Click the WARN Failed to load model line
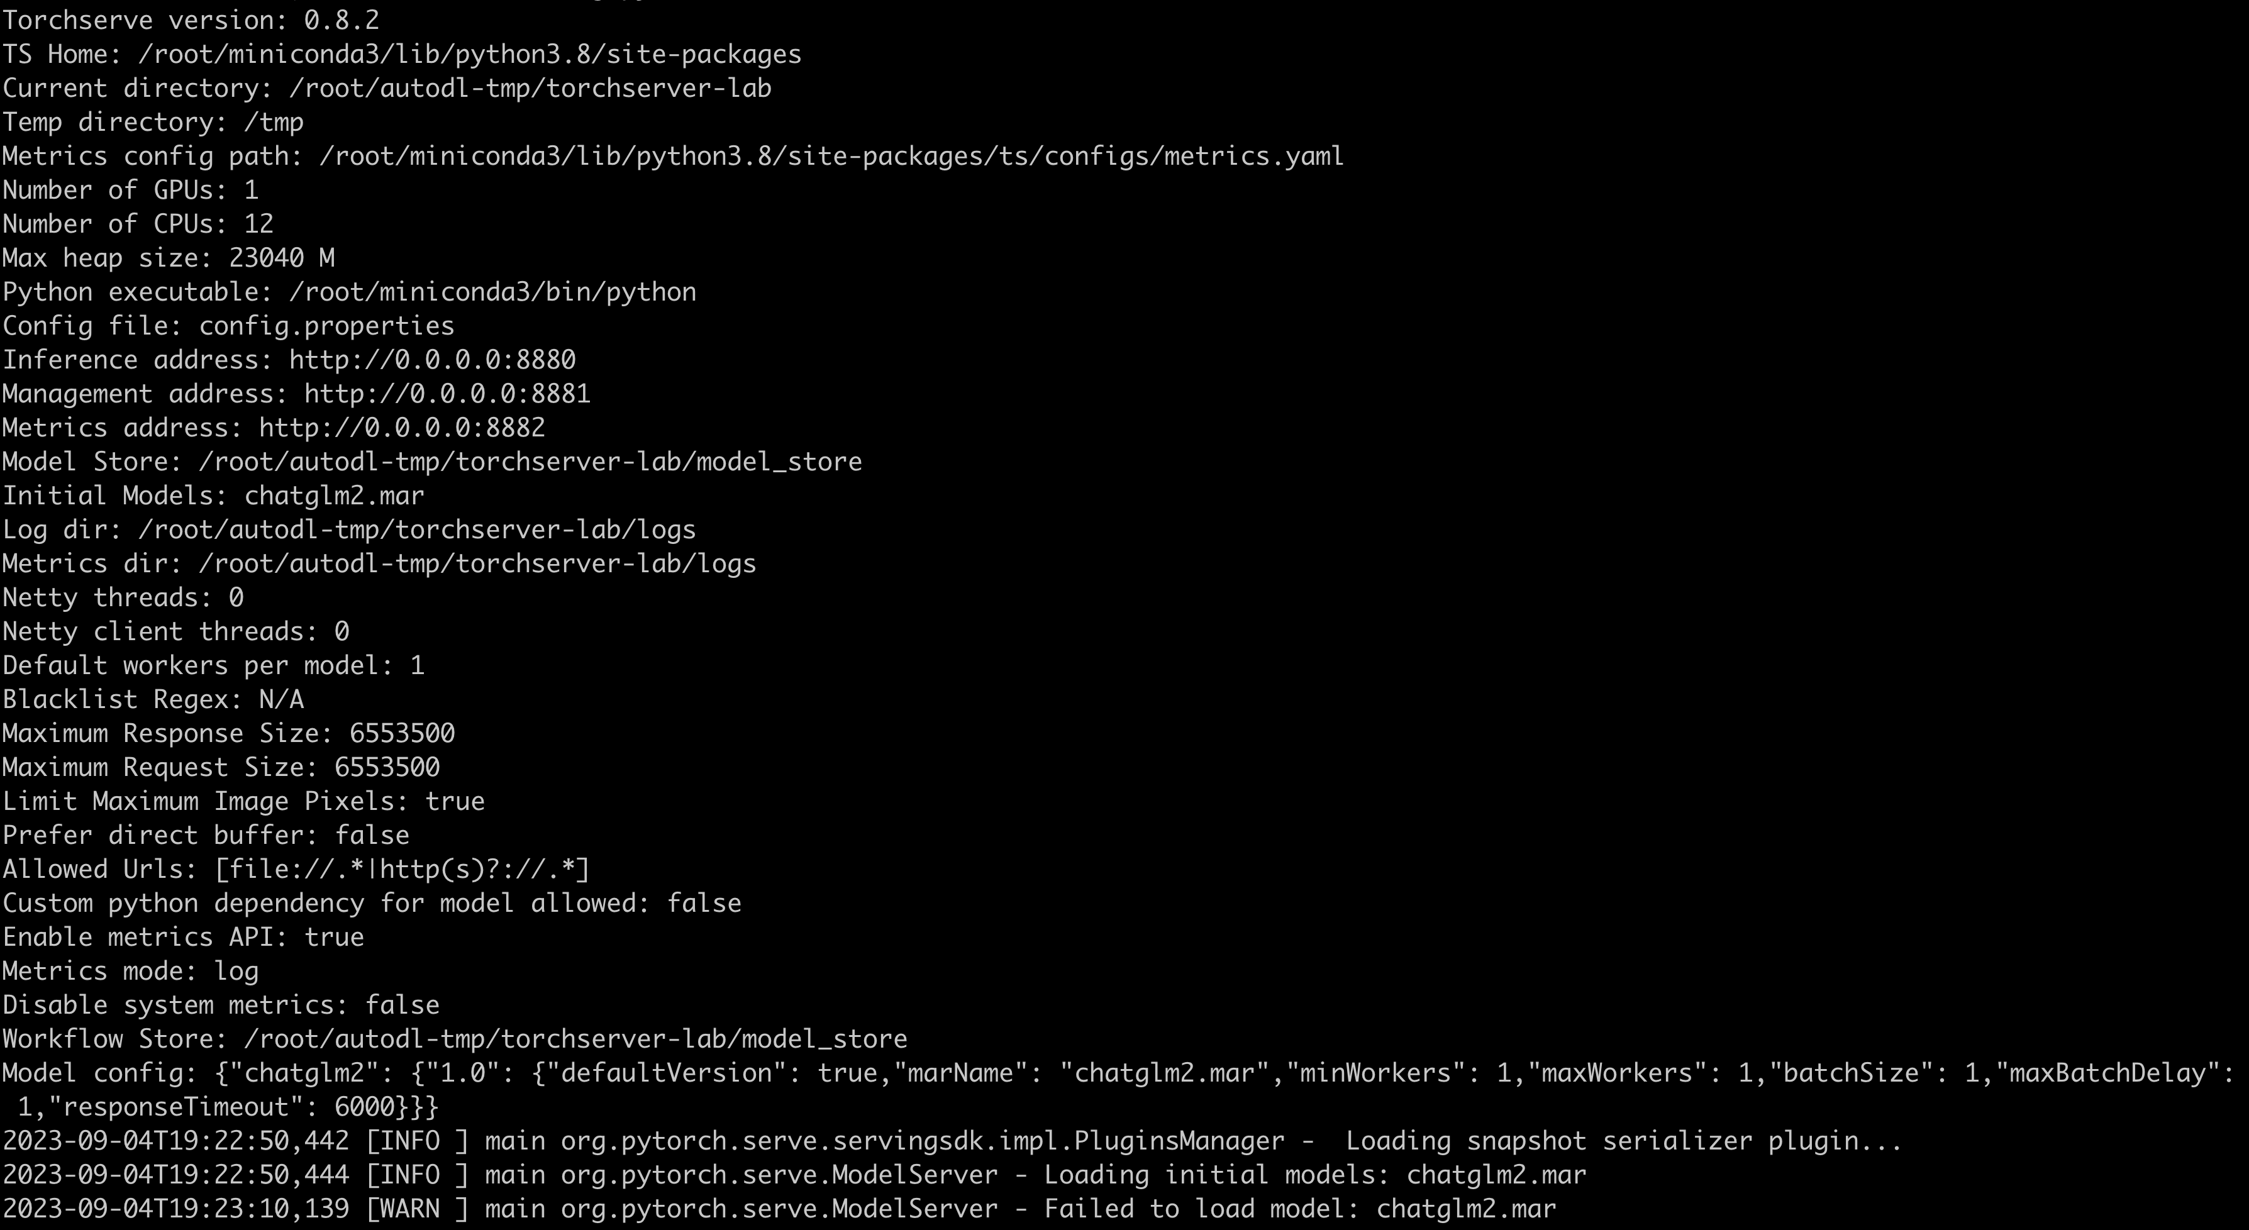Viewport: 2249px width, 1230px height. coord(779,1209)
